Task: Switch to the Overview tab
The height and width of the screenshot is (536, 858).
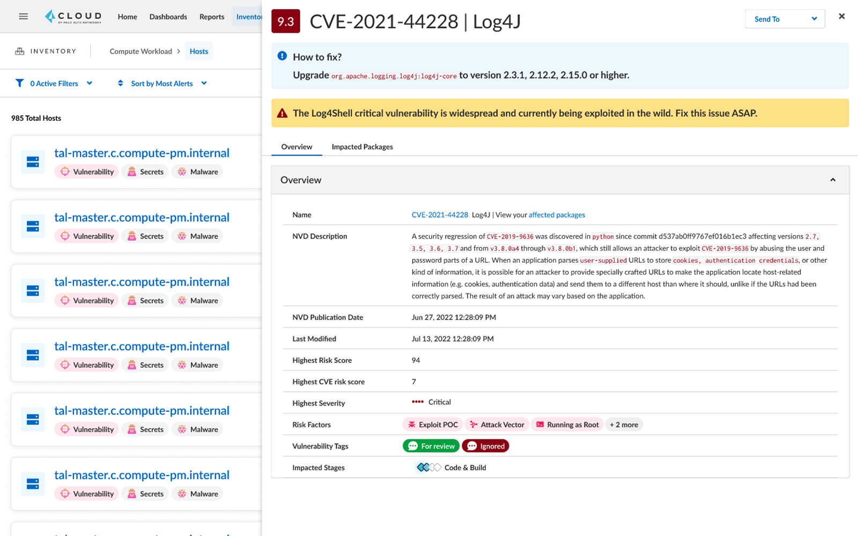Action: point(297,147)
